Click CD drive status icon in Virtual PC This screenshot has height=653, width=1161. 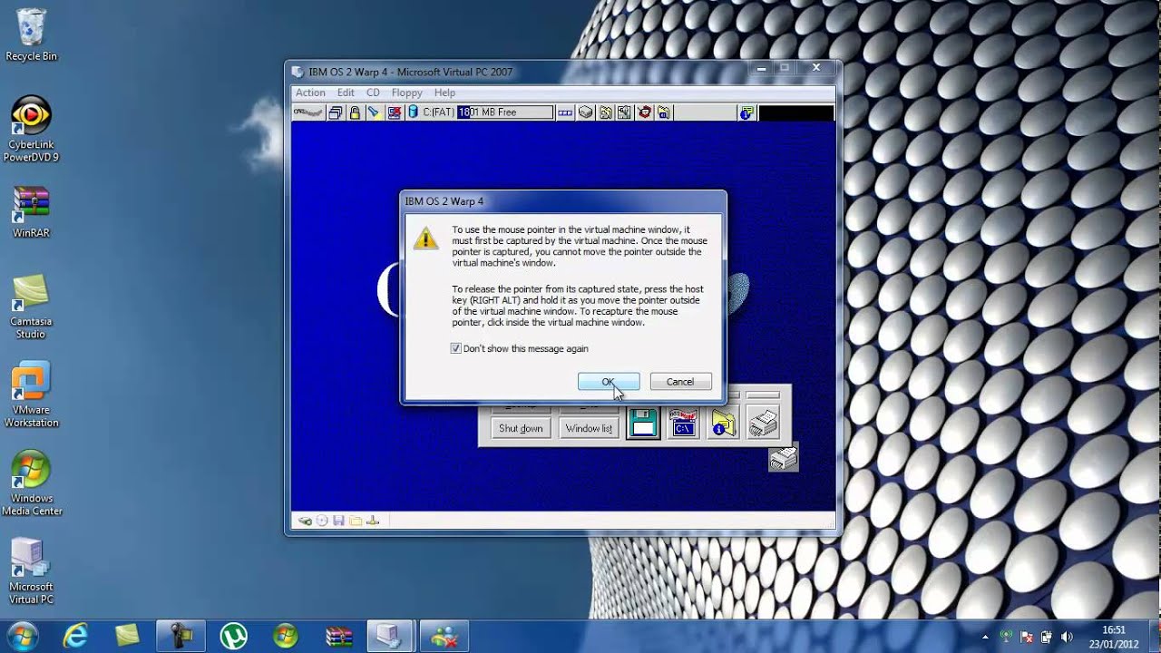[323, 521]
